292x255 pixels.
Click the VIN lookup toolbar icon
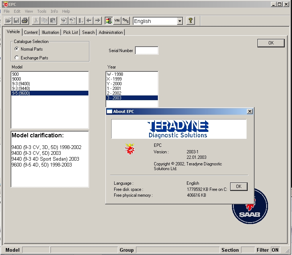pyautogui.click(x=117, y=21)
